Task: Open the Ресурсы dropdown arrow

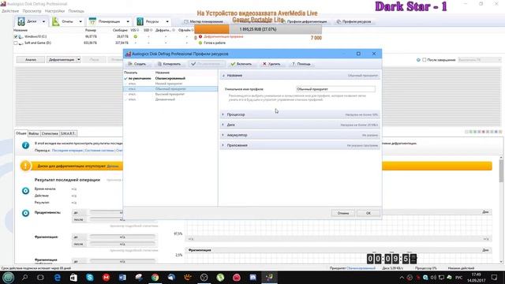Action: pyautogui.click(x=167, y=21)
